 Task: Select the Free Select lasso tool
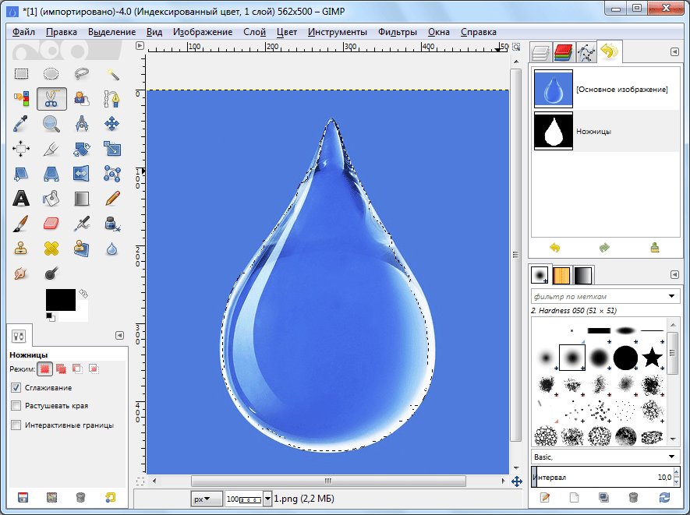82,74
